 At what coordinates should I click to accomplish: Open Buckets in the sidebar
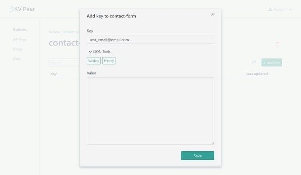tap(20, 30)
